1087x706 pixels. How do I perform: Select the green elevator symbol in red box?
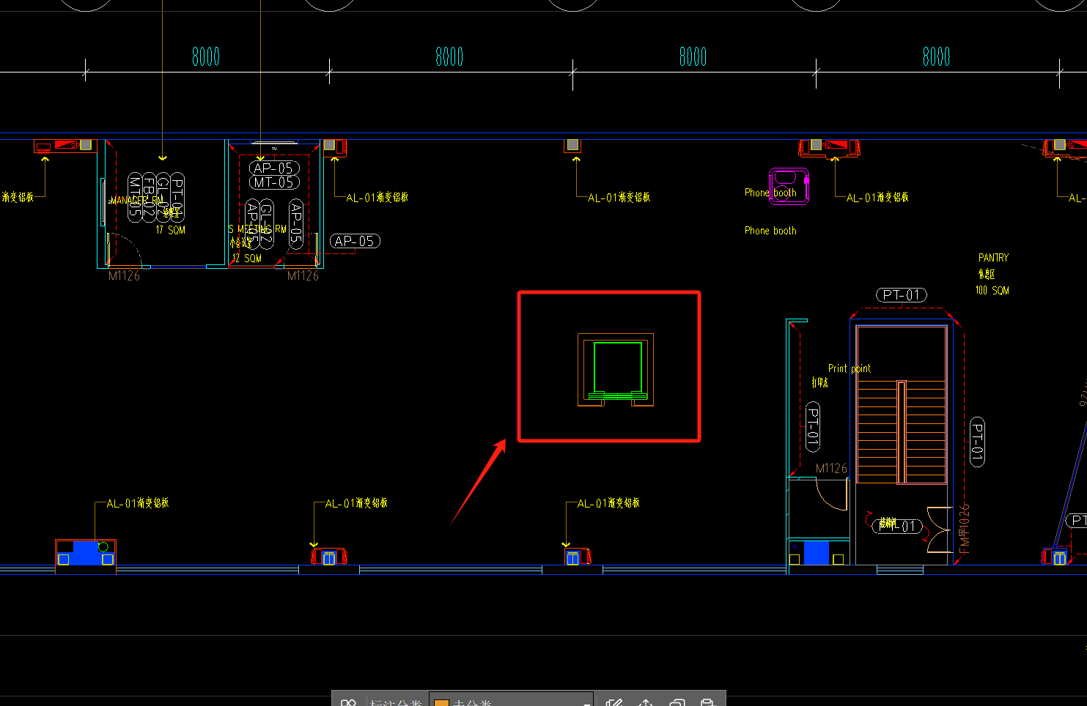(x=617, y=368)
